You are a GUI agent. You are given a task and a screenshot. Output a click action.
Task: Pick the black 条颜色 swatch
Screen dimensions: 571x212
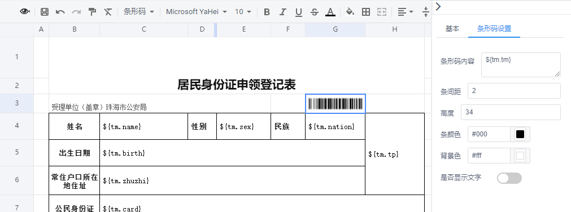520,134
